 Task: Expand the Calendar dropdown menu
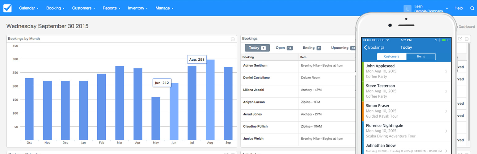(29, 8)
